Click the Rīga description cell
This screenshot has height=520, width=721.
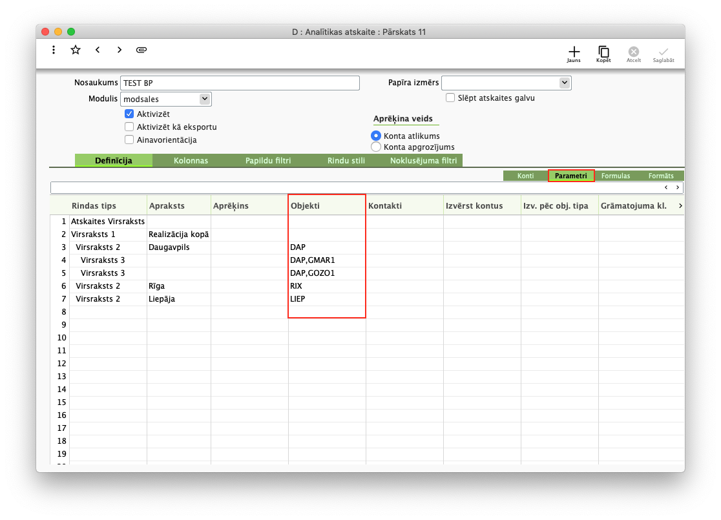(x=179, y=286)
